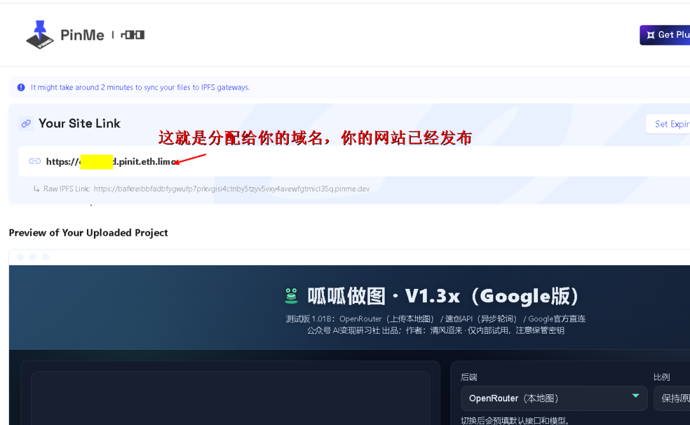
Task: Open the 后端 OpenRouter backend dropdown
Action: [x=554, y=398]
